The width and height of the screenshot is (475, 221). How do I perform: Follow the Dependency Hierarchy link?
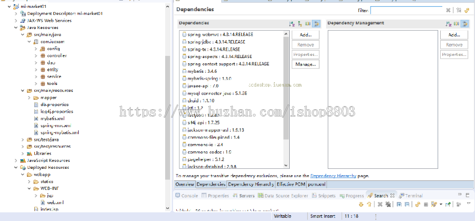pos(333,176)
